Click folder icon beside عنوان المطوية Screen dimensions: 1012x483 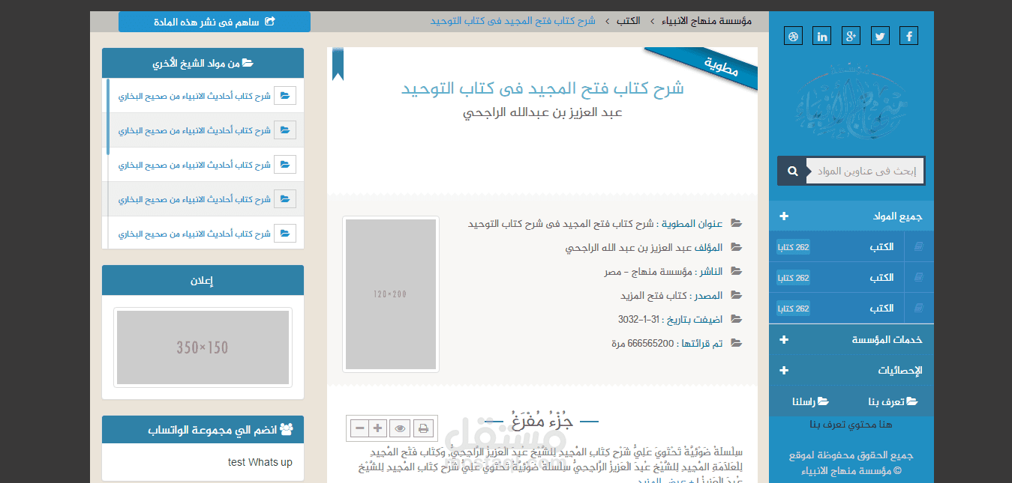pyautogui.click(x=737, y=224)
